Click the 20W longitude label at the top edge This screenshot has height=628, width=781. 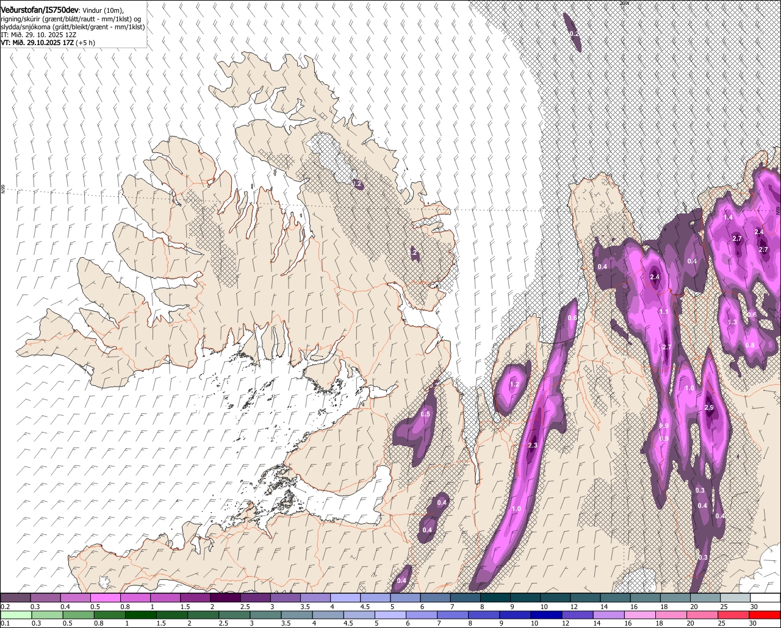click(624, 3)
